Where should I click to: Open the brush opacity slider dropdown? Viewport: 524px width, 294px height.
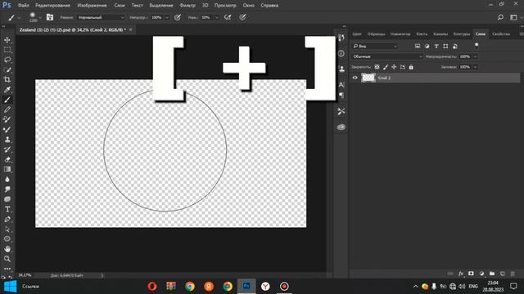(x=167, y=17)
